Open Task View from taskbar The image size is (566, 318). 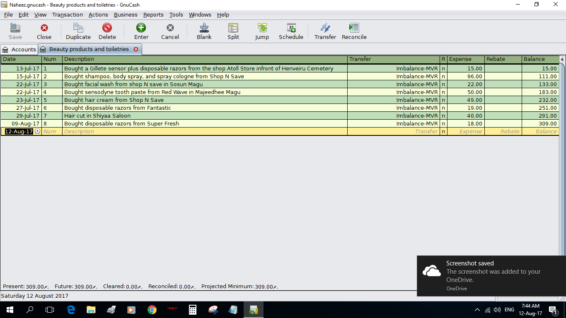[x=50, y=310]
